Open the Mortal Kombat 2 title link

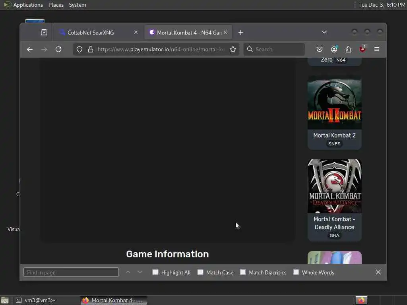[x=334, y=135]
